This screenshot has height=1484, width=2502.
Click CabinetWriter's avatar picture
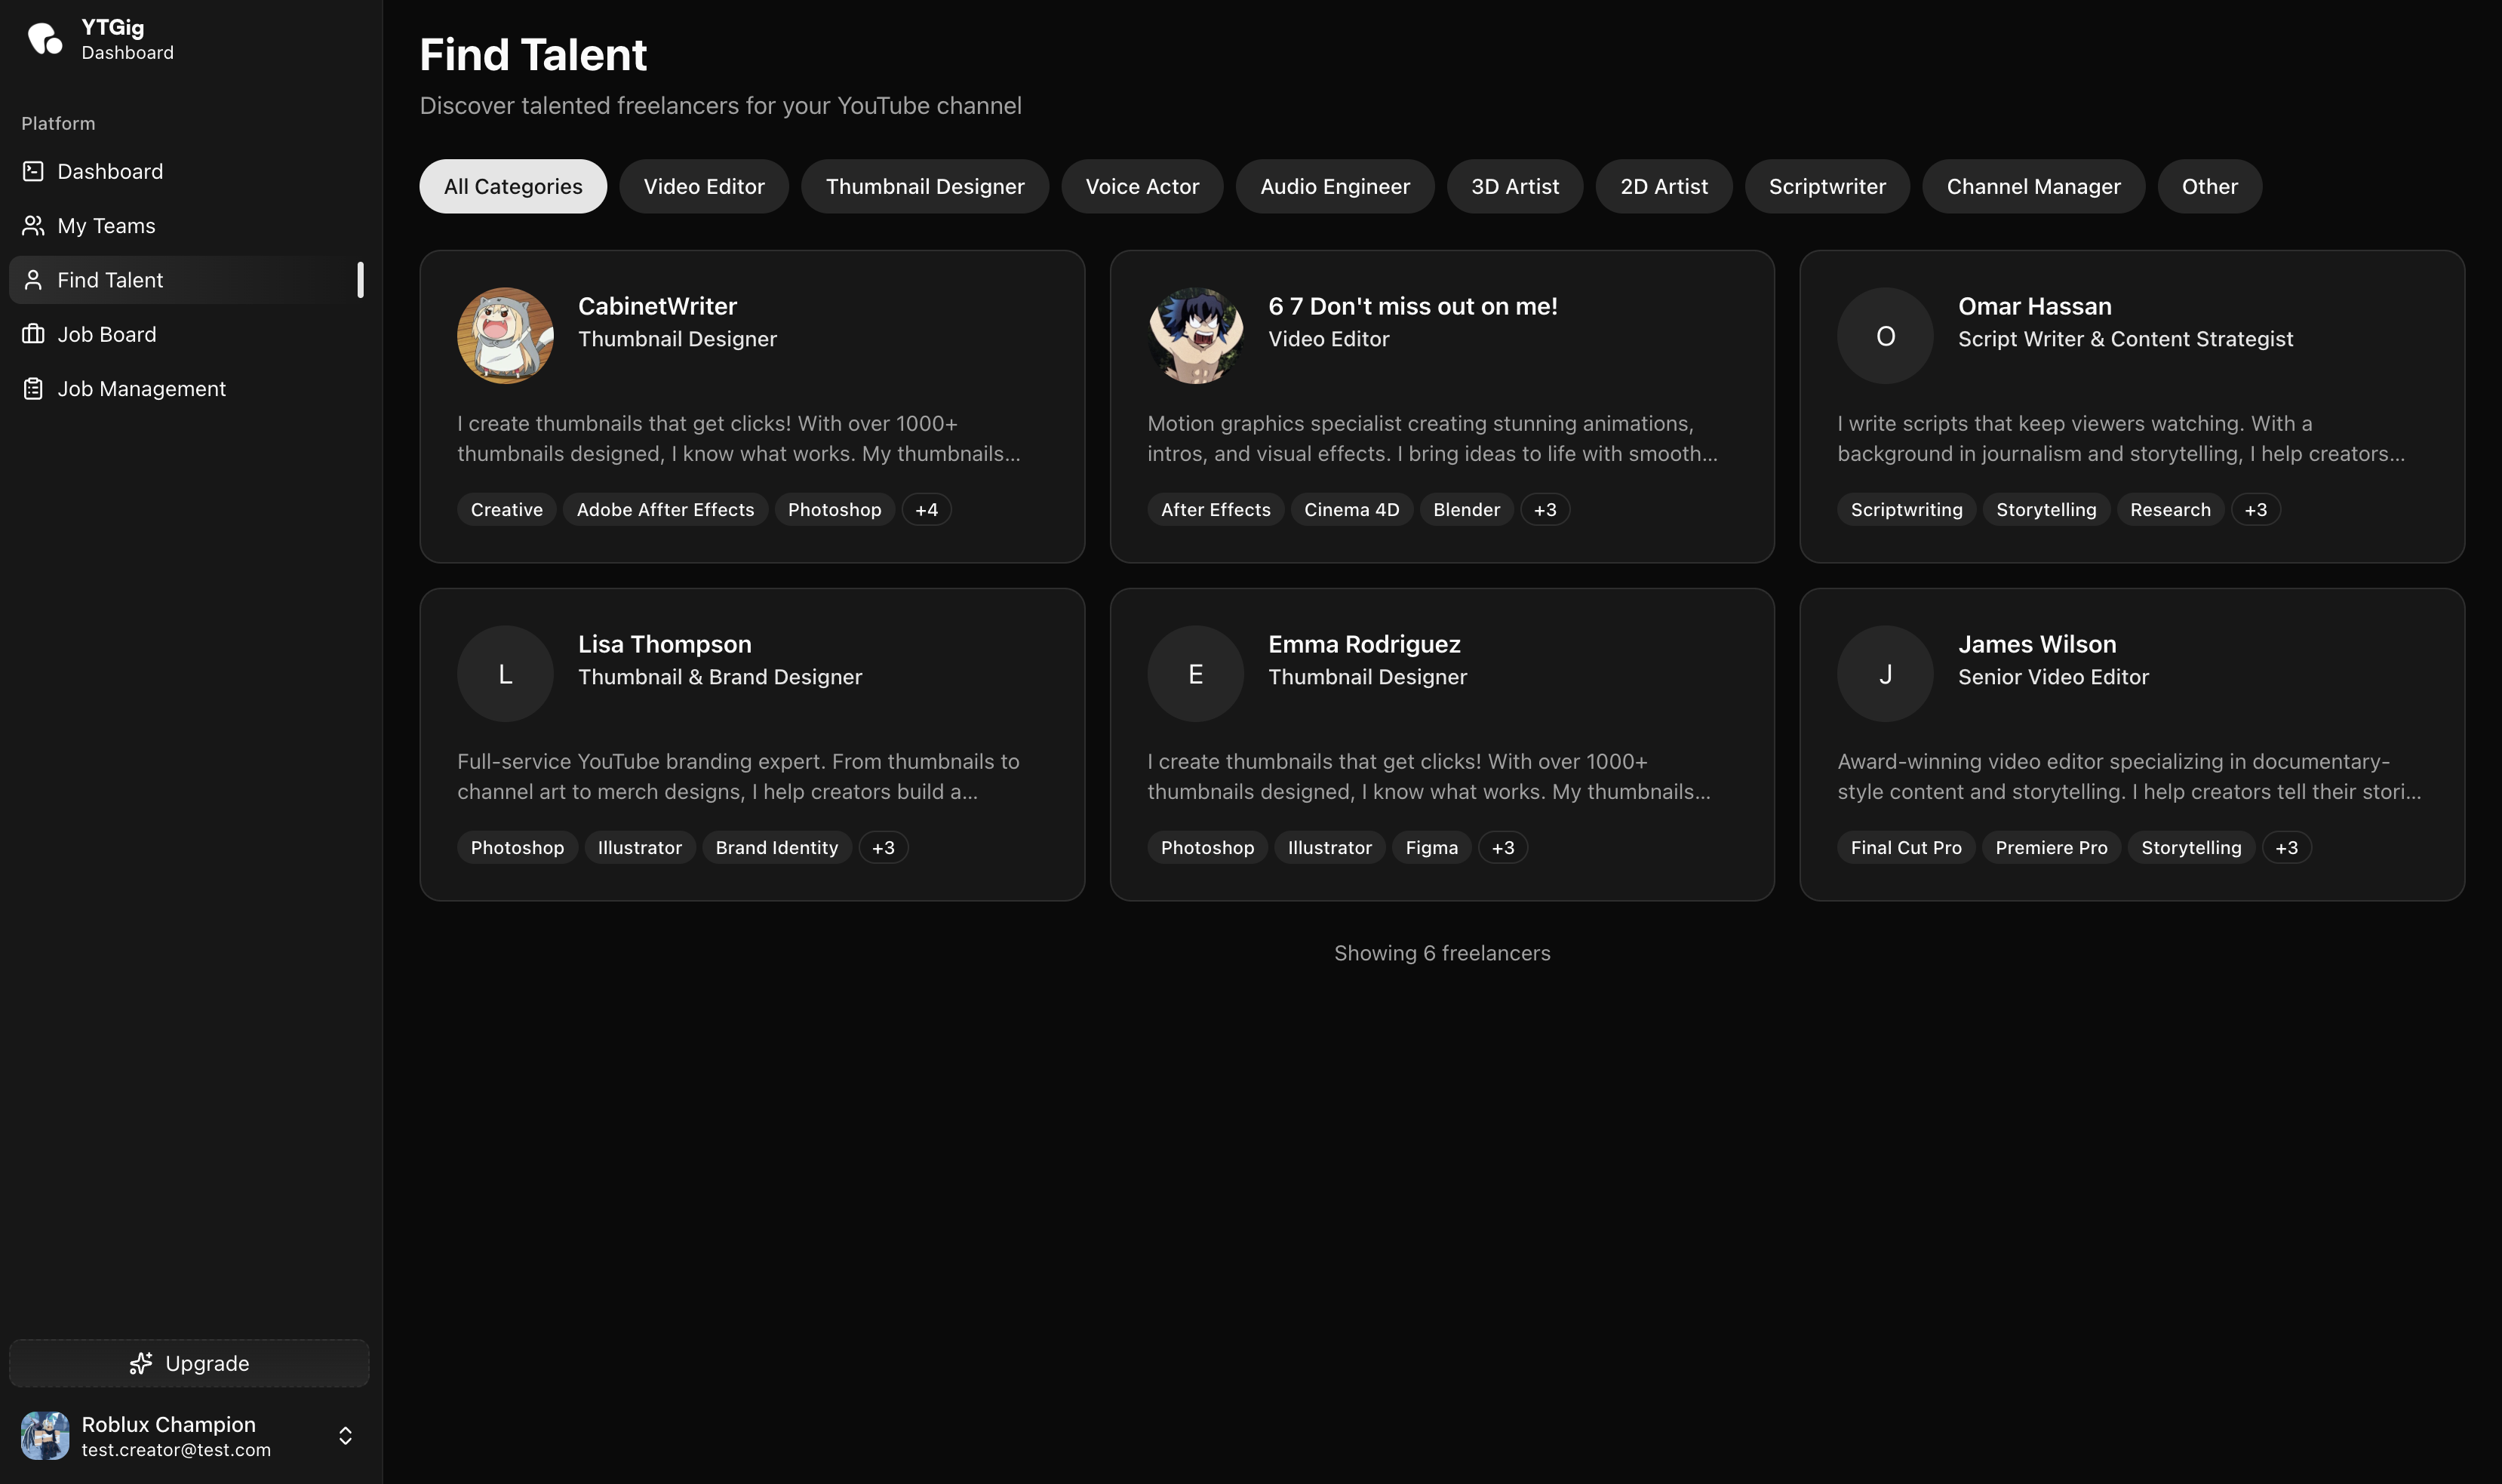(x=505, y=336)
